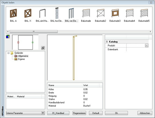Choose the Balustrade5 crosshatch icon

pos(144,13)
